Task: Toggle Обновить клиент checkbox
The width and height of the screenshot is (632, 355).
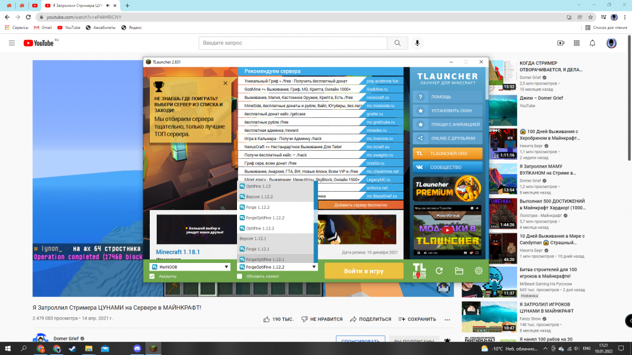Action: tap(240, 276)
